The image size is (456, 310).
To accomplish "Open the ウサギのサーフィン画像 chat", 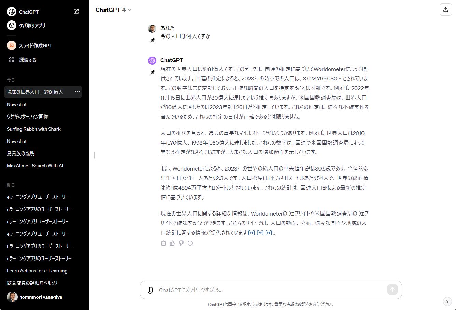I will 27,117.
